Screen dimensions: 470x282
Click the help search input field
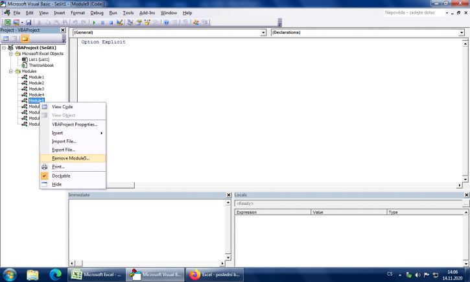[x=414, y=13]
